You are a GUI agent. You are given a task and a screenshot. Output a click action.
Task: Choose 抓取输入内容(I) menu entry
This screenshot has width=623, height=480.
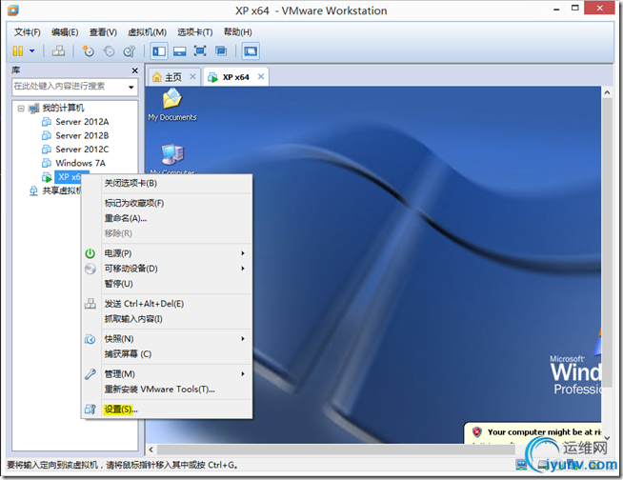(x=133, y=319)
